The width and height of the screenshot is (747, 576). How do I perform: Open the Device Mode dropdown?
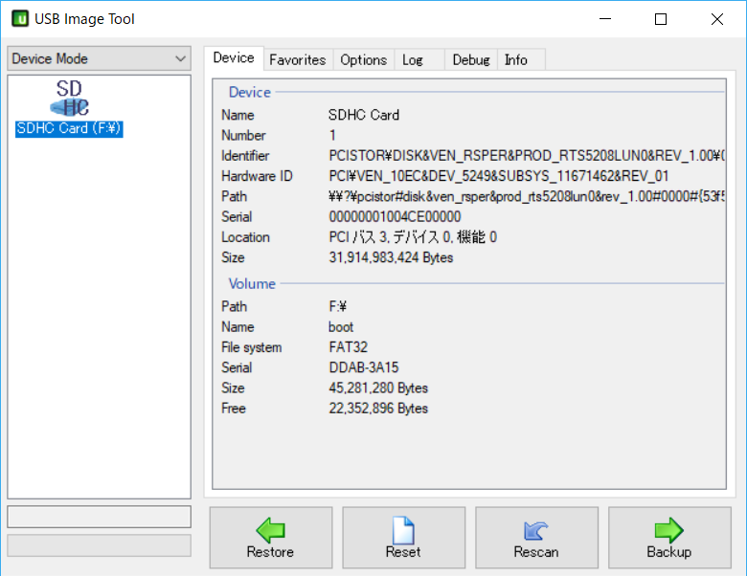99,59
